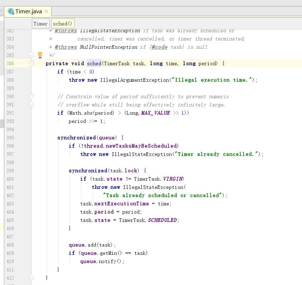Click the @code tag on line 384
This screenshot has width=302, height=285.
[x=160, y=47]
